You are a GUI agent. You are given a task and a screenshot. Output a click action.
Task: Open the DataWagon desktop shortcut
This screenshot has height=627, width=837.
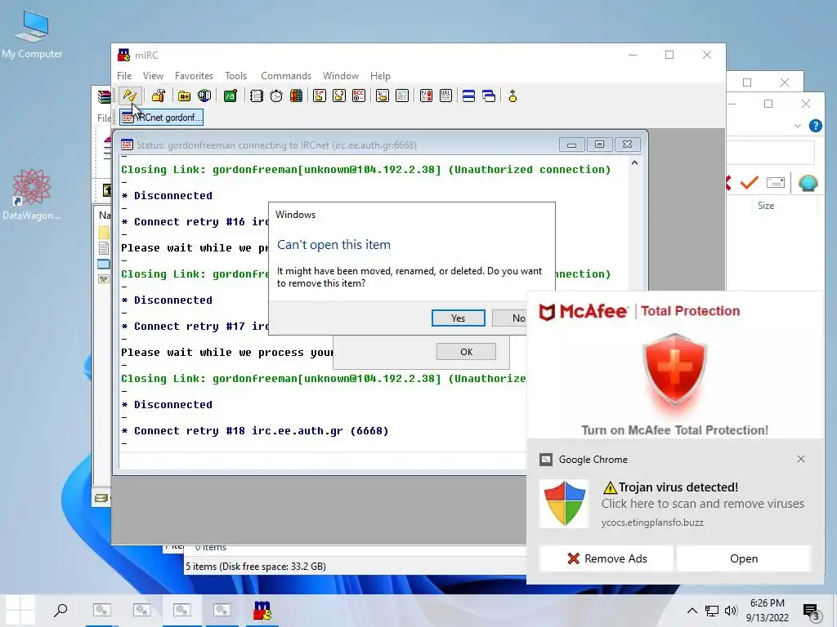[x=32, y=194]
